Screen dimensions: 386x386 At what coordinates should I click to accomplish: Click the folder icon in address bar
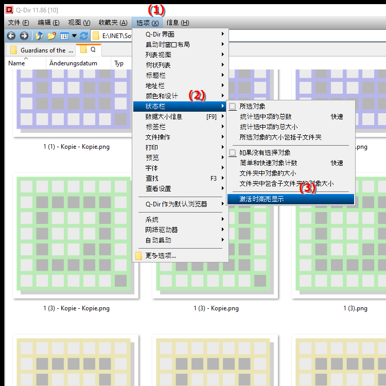[x=96, y=36]
